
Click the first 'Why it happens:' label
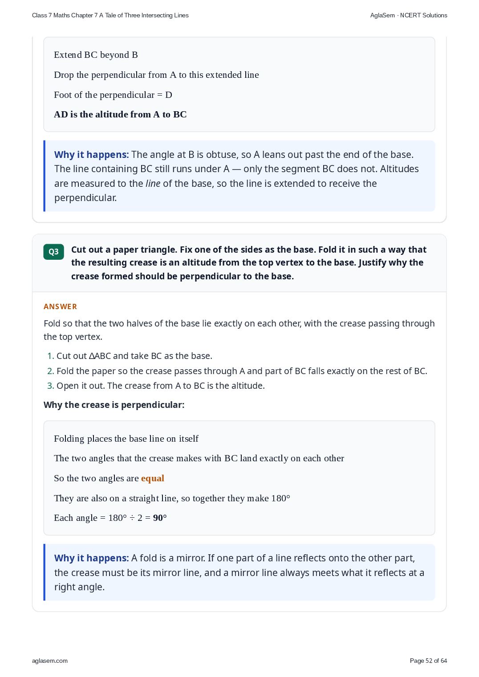pos(91,155)
